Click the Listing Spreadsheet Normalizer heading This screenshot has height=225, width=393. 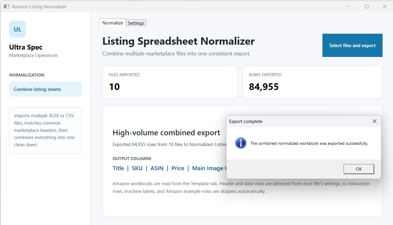pos(179,41)
